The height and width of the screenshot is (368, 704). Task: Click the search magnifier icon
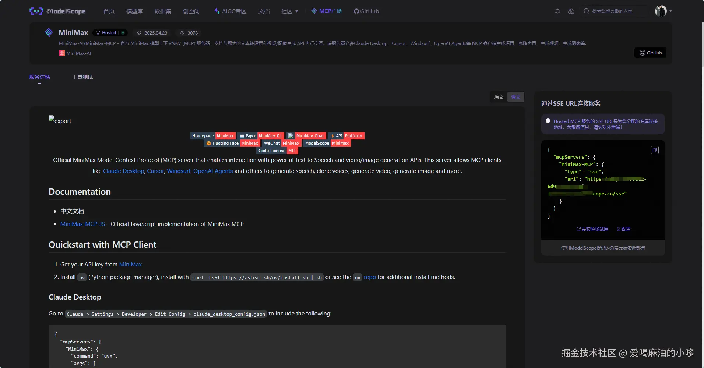coord(587,11)
